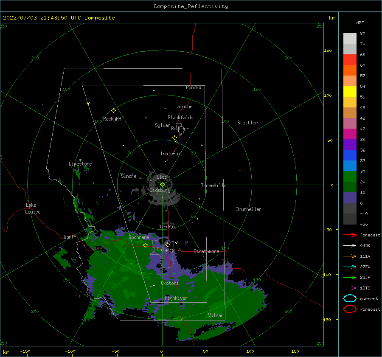Click the yellow diamond marker above the Calgary label
The width and height of the screenshot is (382, 357).
pos(168,245)
